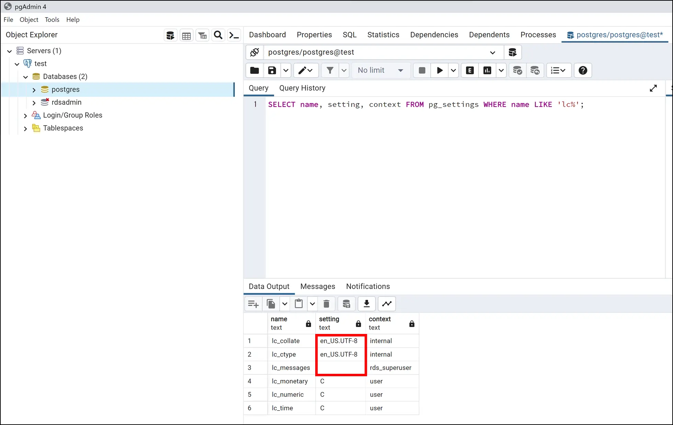Click the Filtered Rows icon in Object Explorer
The width and height of the screenshot is (673, 425).
[203, 35]
